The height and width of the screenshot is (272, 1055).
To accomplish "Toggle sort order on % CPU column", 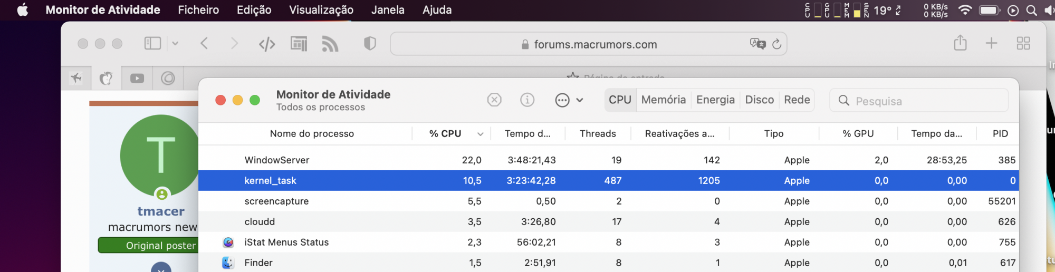I will [x=480, y=134].
